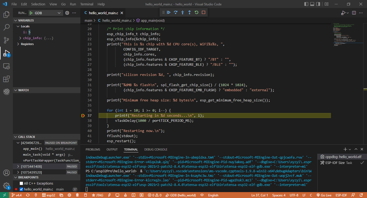The width and height of the screenshot is (367, 198).
Task: Click the ESP-IDF SDK Configuration gear in status bar
Action: [x=70, y=195]
